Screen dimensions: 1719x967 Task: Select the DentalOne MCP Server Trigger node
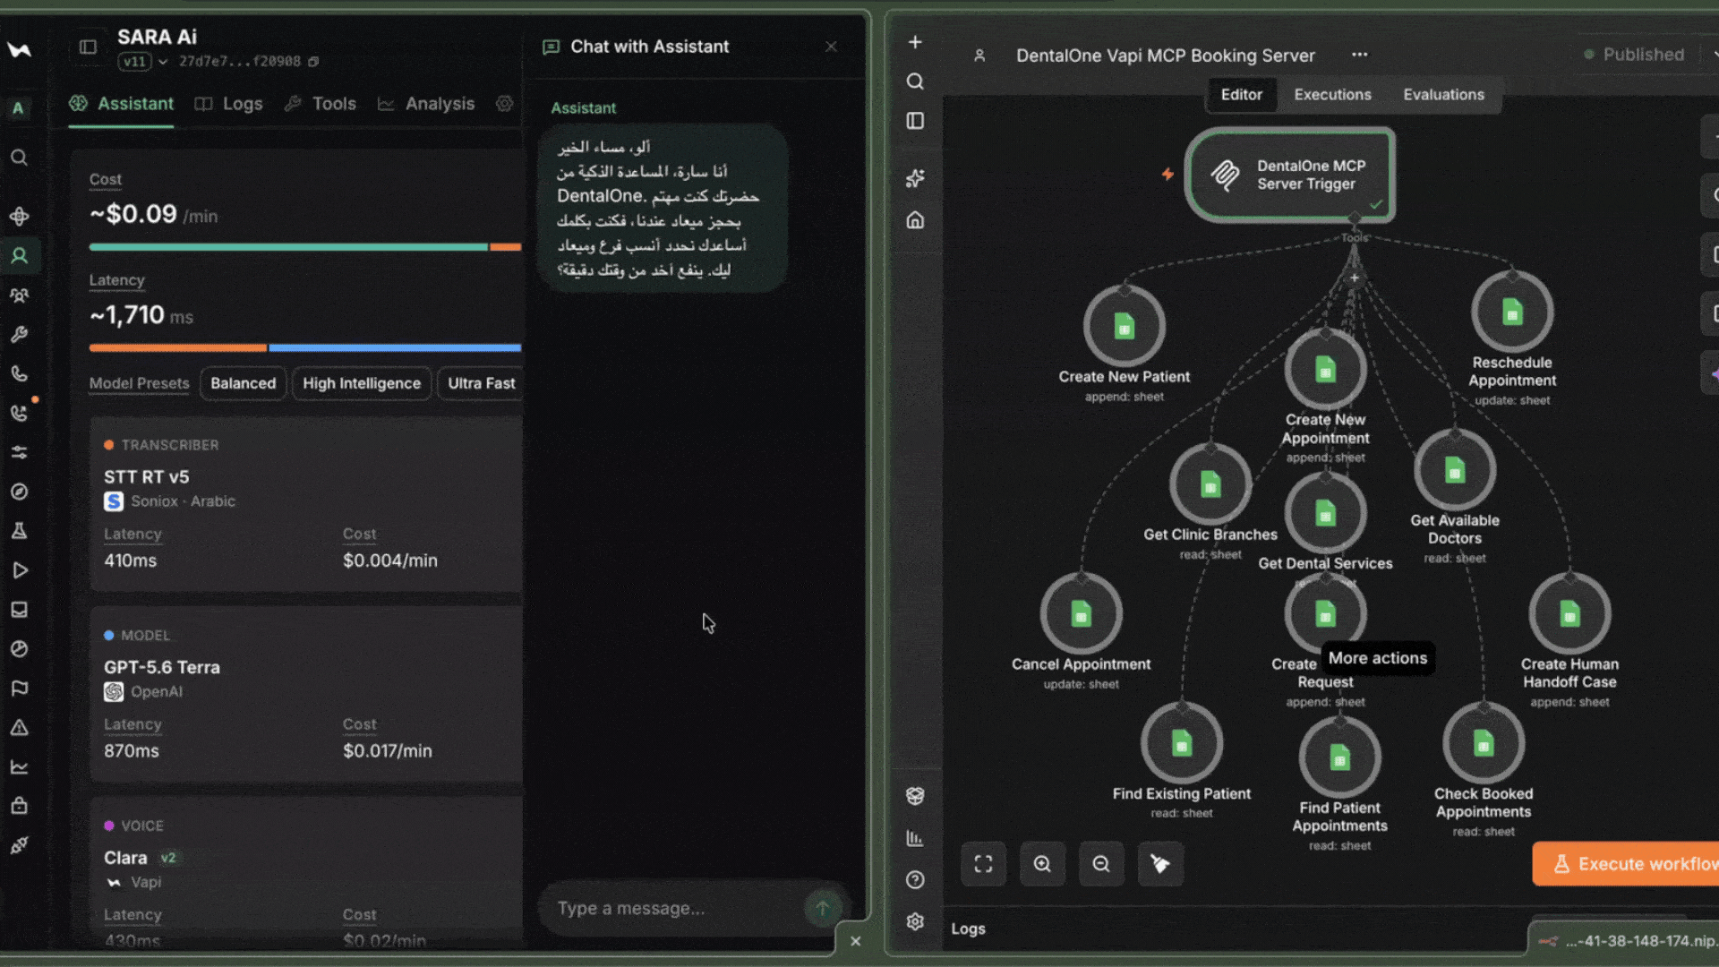click(1290, 175)
